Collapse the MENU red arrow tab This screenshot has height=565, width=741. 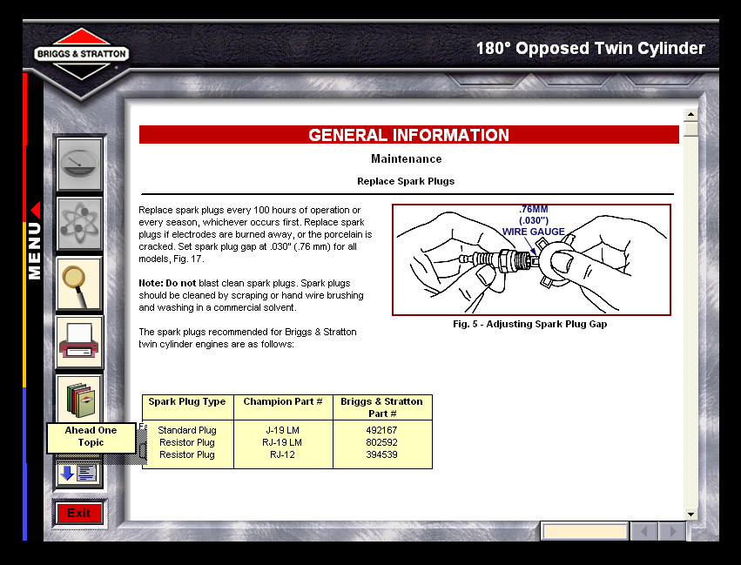coord(36,211)
